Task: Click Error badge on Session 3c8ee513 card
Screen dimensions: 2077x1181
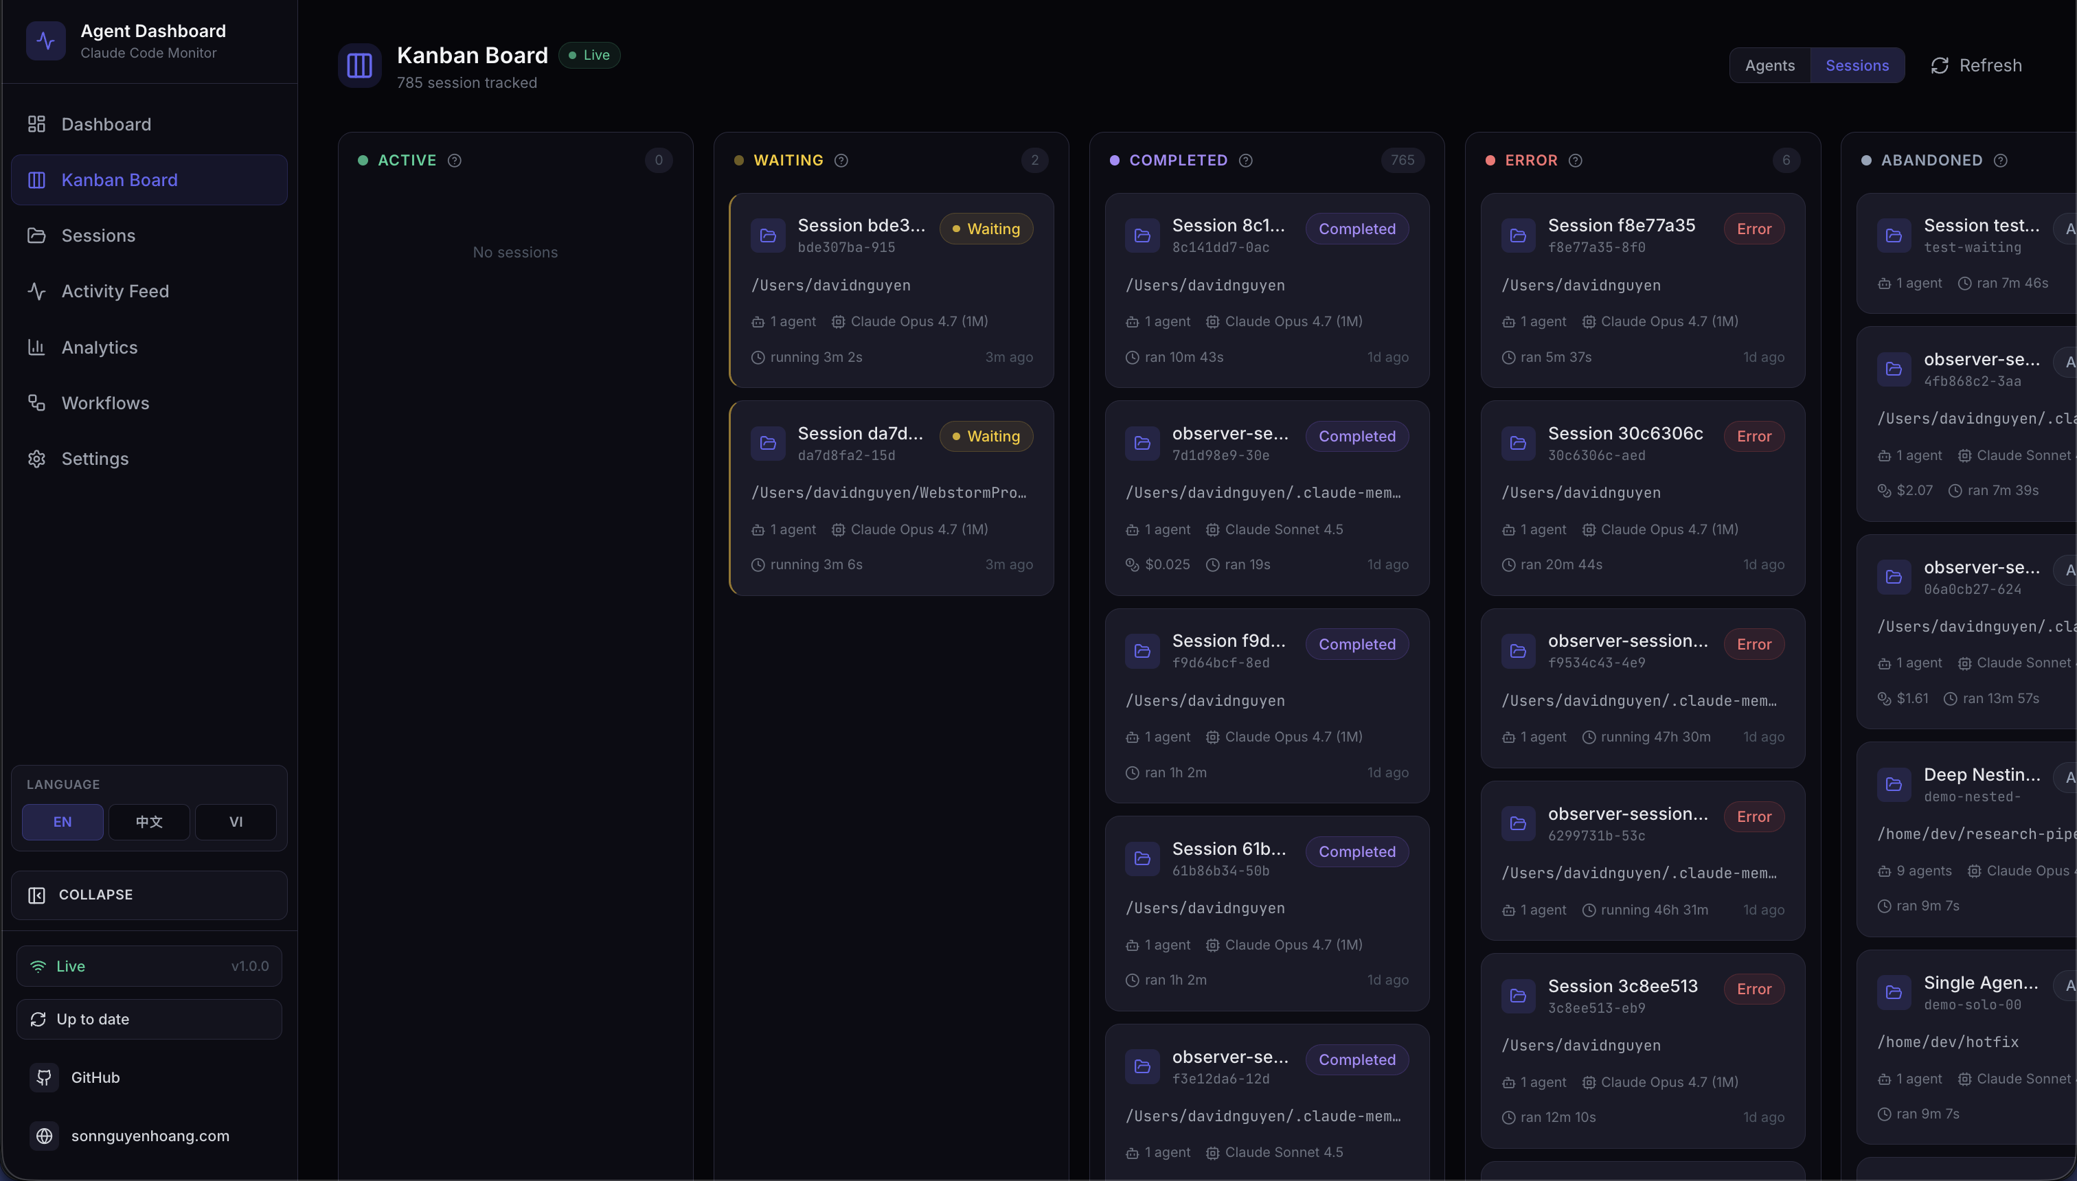Action: (x=1754, y=989)
